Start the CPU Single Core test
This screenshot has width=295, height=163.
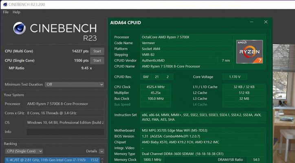97,61
